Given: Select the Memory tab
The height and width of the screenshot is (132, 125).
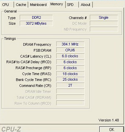Looking at the screenshot, I should (57, 4).
